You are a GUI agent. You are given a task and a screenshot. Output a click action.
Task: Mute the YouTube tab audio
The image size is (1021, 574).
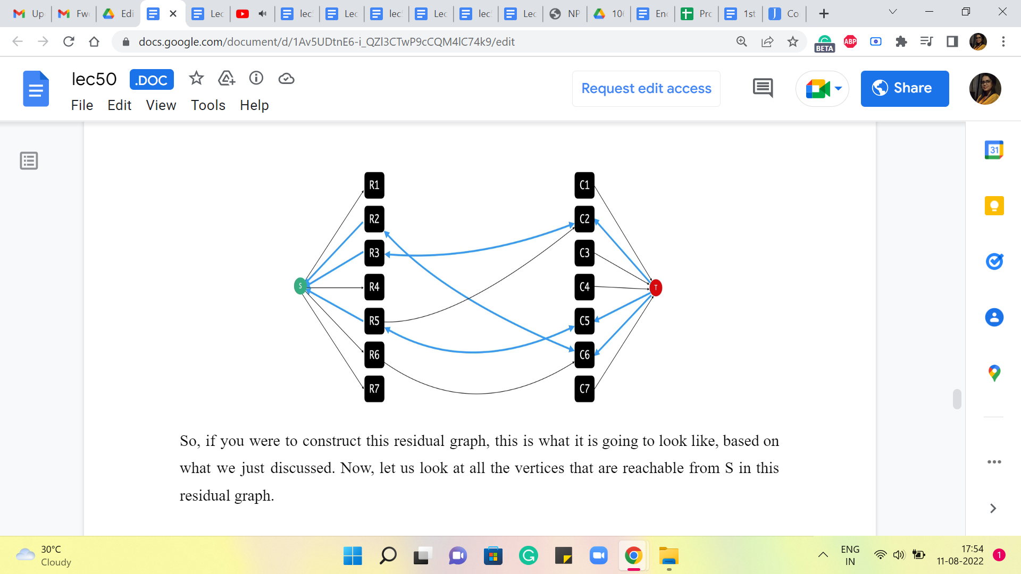click(x=262, y=14)
